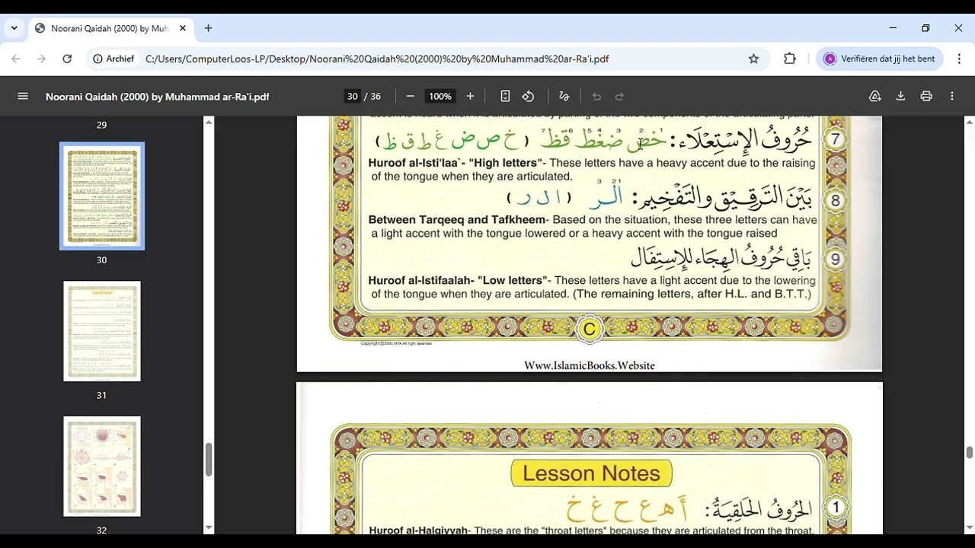Go forward to next page
975x548 pixels.
point(41,59)
